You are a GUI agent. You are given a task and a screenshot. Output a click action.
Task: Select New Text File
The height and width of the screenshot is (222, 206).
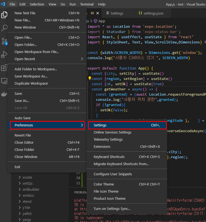pos(47,13)
